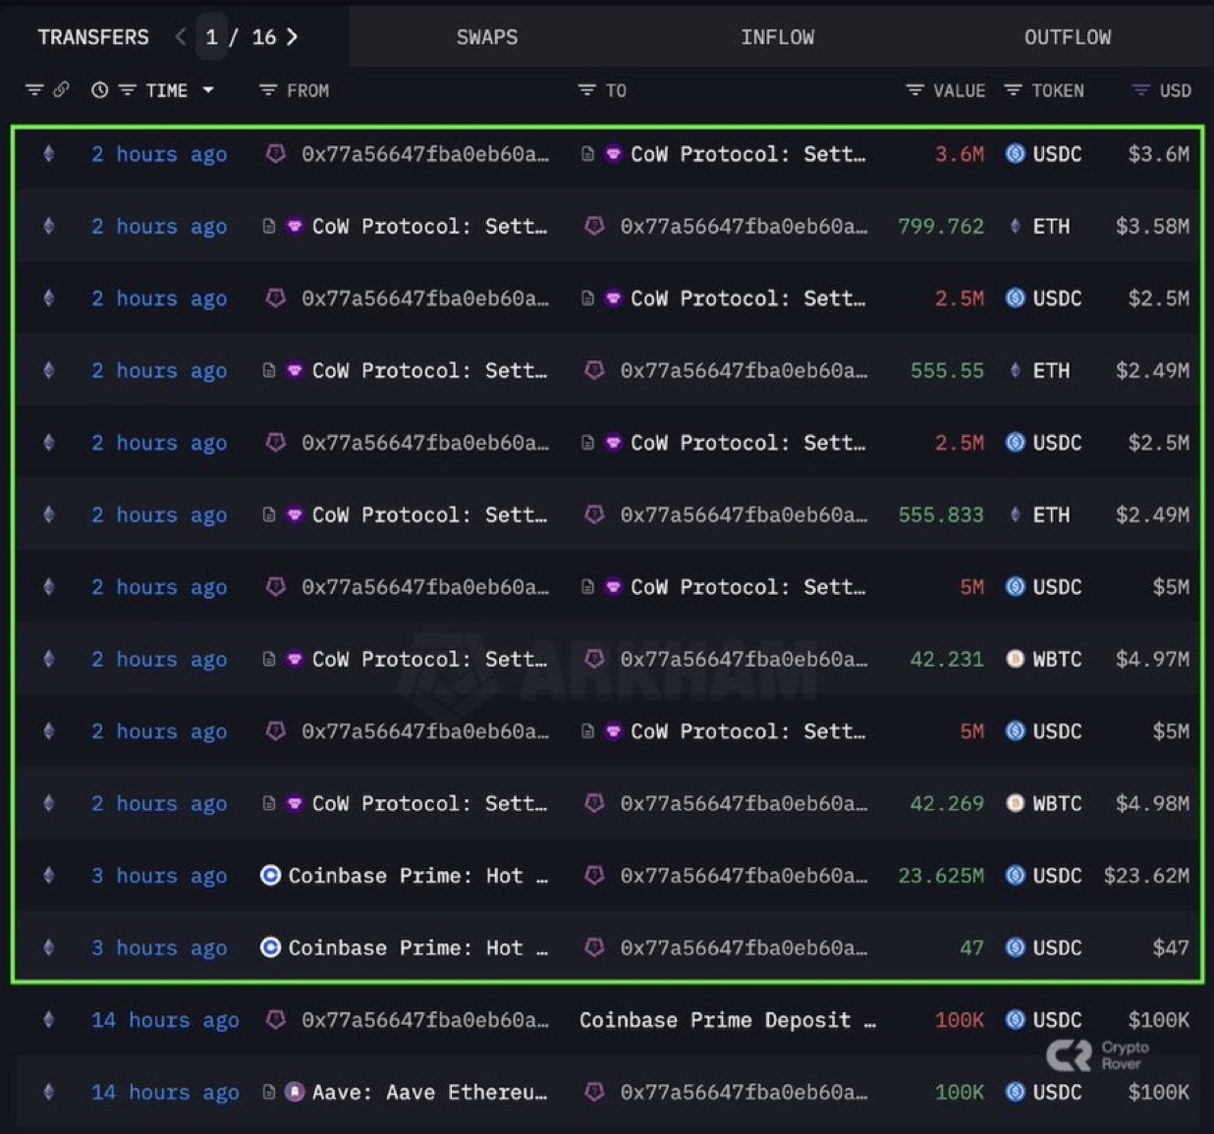Click the CoW Protocol icon in second row
Viewport: 1214px width, 1134px height.
[294, 226]
